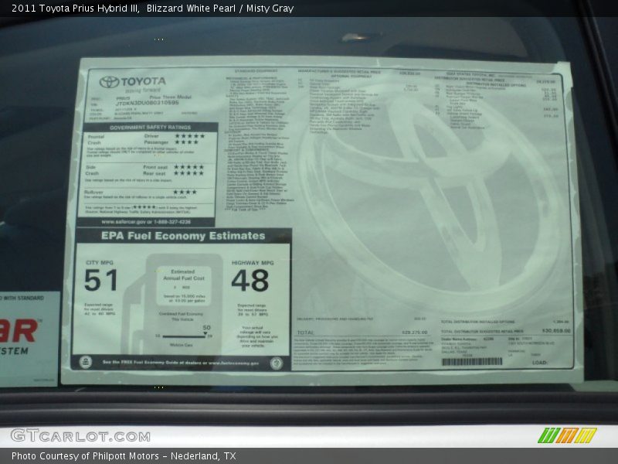
Task: Select the EPA Fuel Economy Estimates header
Action: (x=183, y=236)
